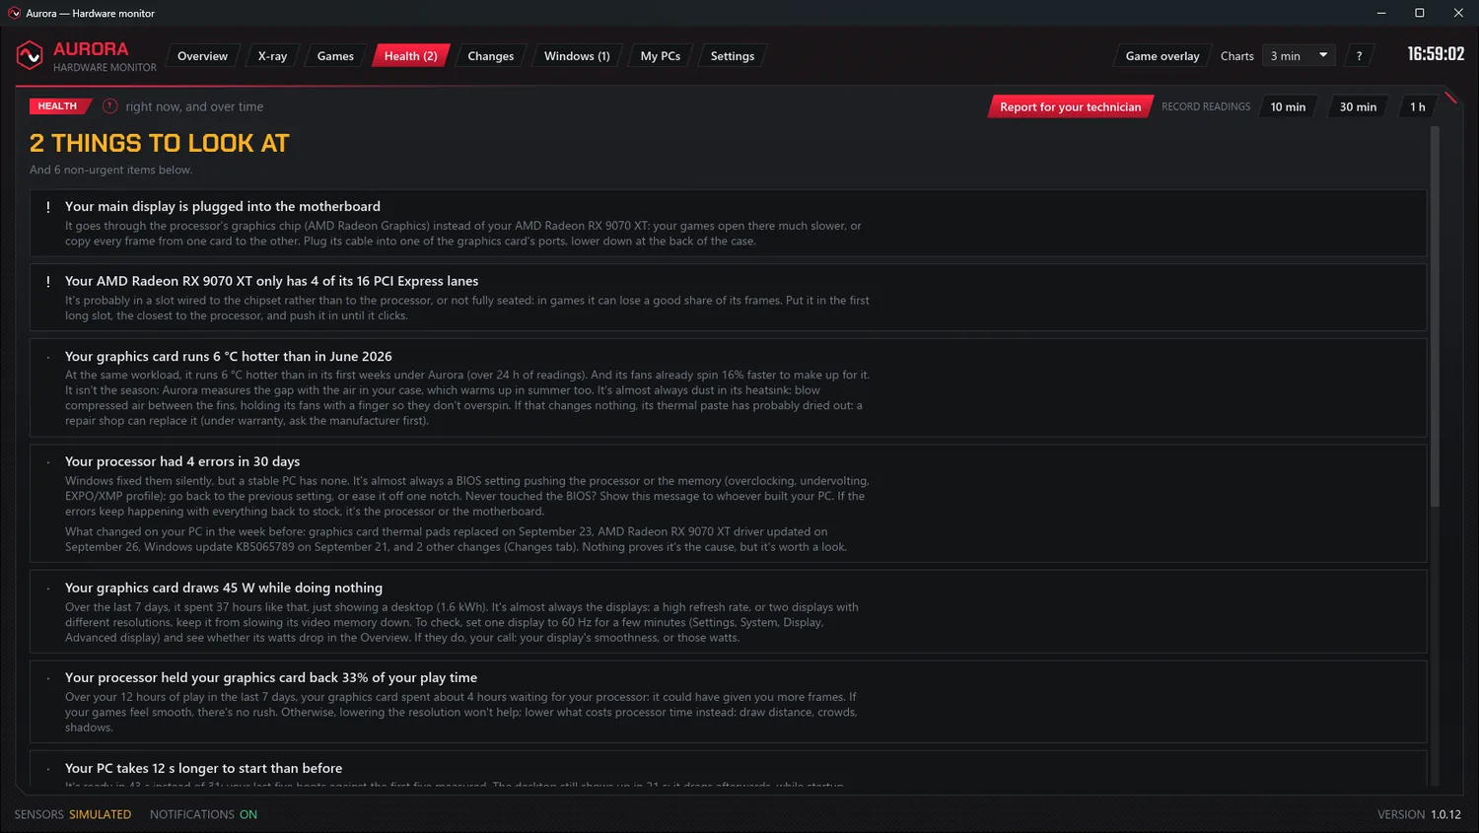This screenshot has width=1479, height=833.
Task: Record readings for 1 h
Action: point(1417,106)
